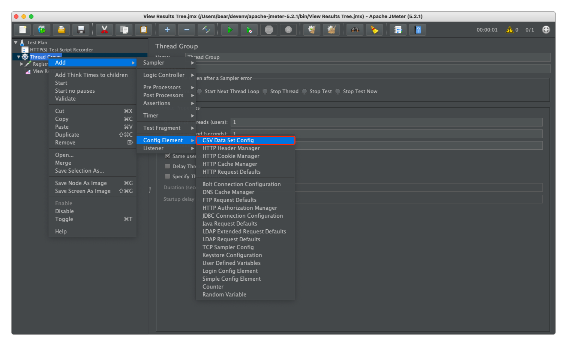This screenshot has height=346, width=567.
Task: Click the Number of Threads (users) field
Action: 387,122
